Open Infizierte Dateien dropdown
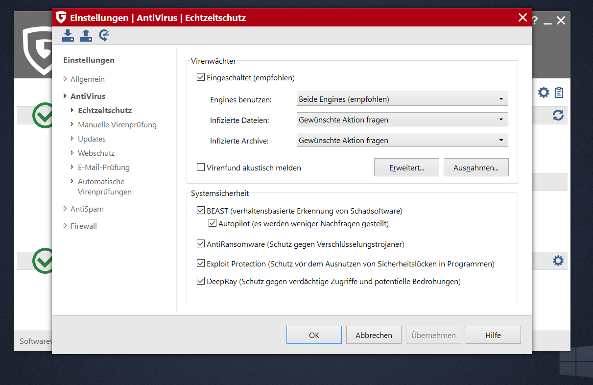The image size is (593, 385). click(x=403, y=120)
